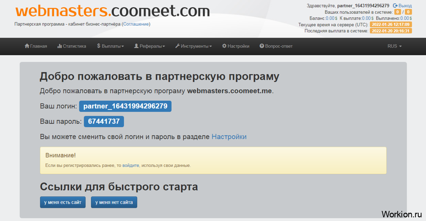Follow the Настройки link in welcome text
426x221 pixels.
point(229,136)
